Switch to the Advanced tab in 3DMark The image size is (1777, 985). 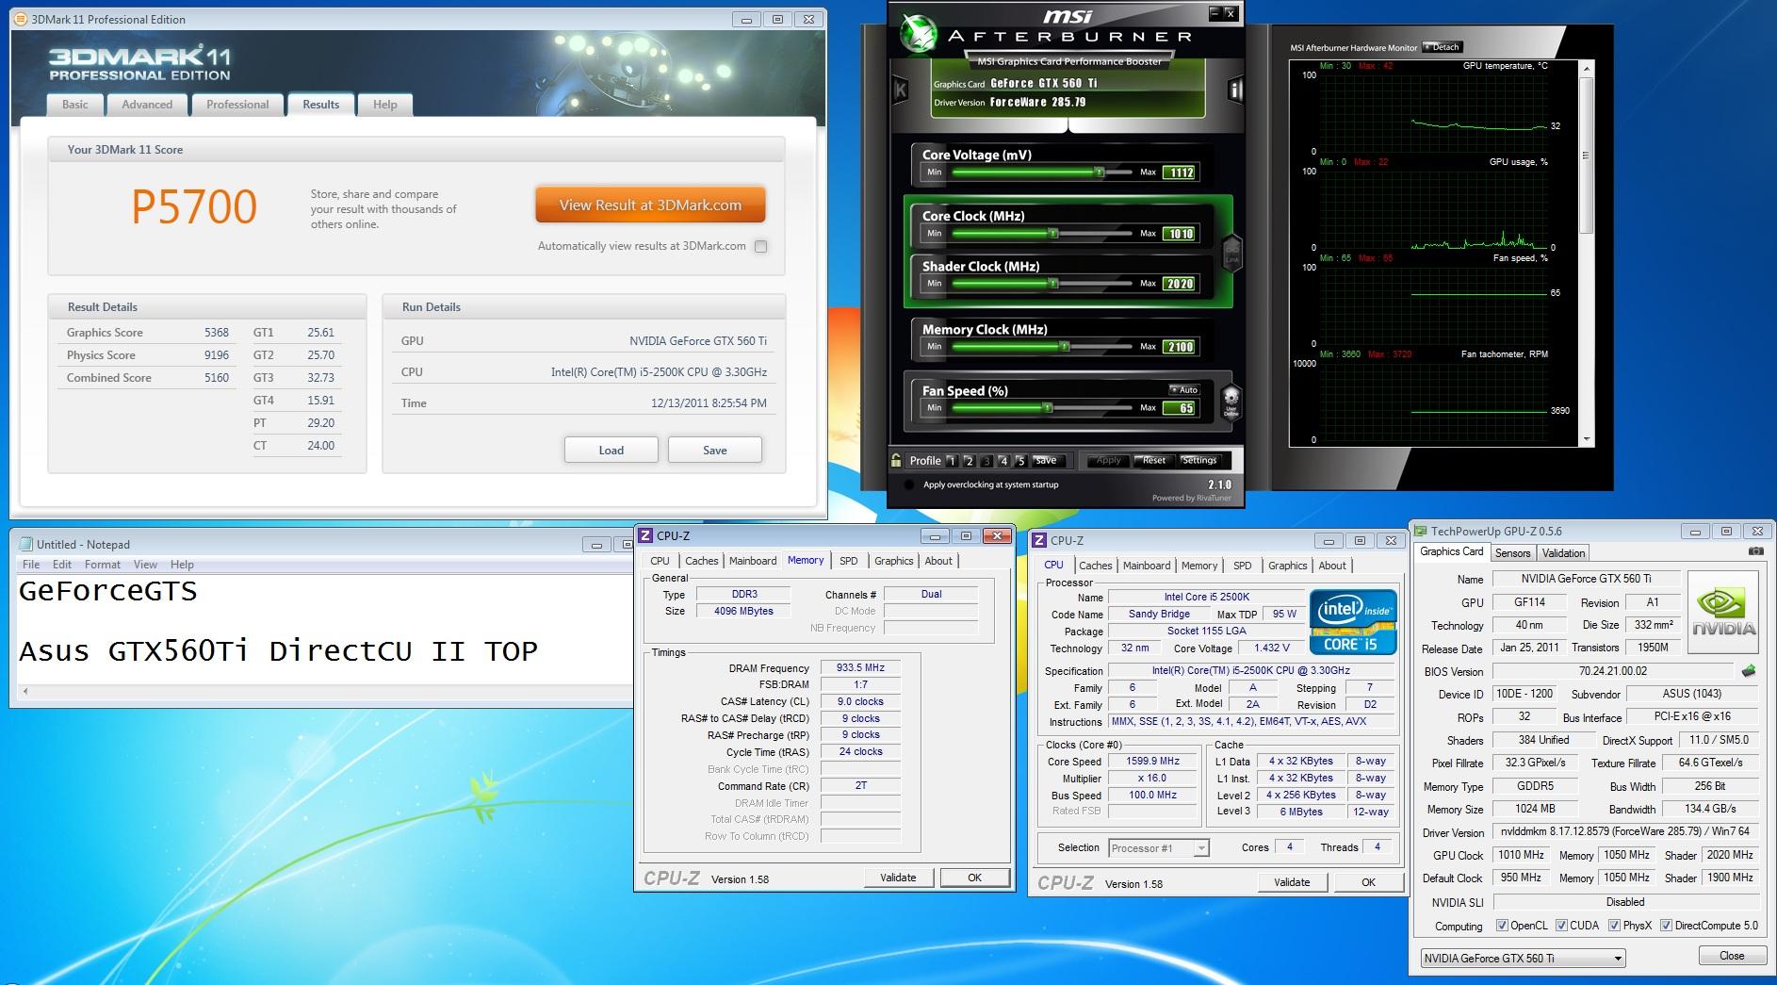tap(147, 105)
